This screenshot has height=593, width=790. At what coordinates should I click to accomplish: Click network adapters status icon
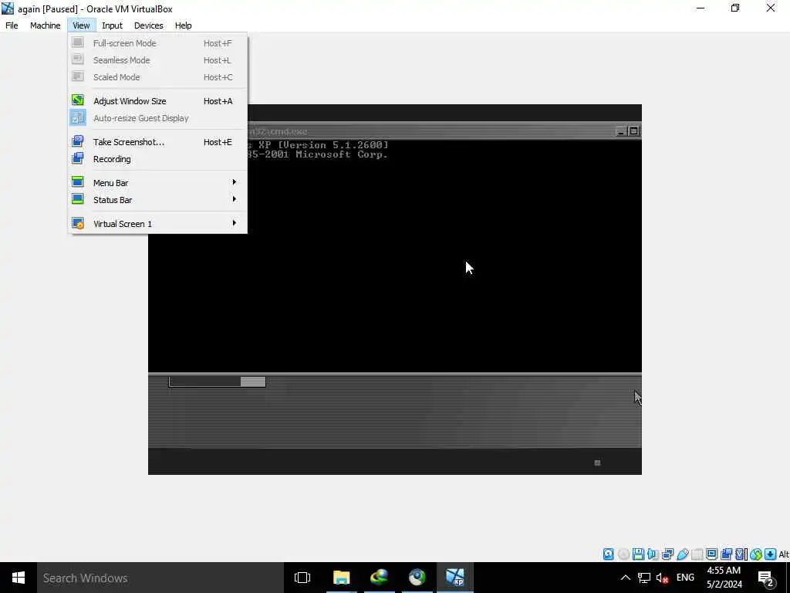[x=667, y=554]
